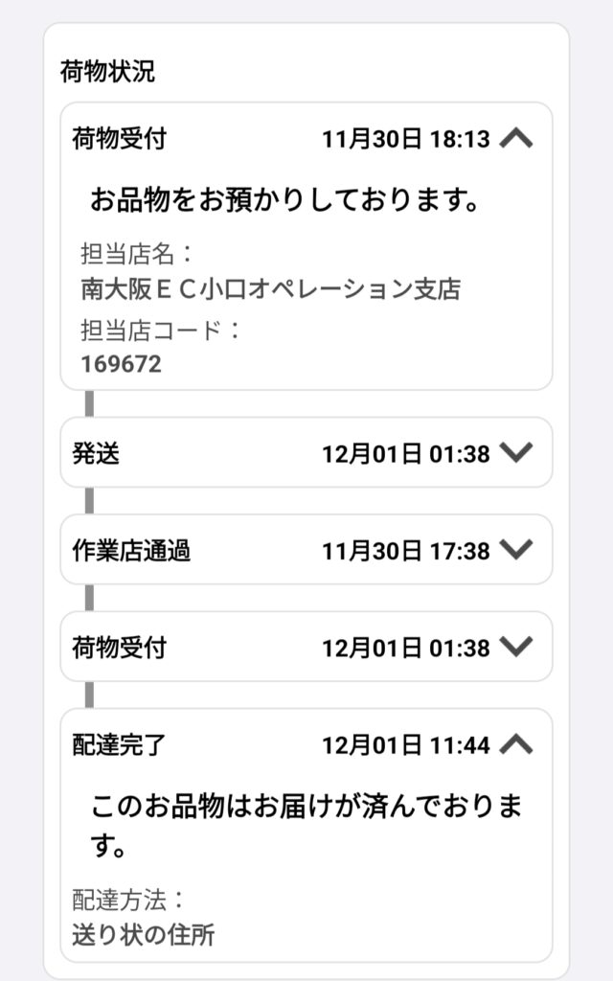
Task: Select store name 南大阪ＥＣ小口オペレーション支店
Action: click(x=270, y=288)
